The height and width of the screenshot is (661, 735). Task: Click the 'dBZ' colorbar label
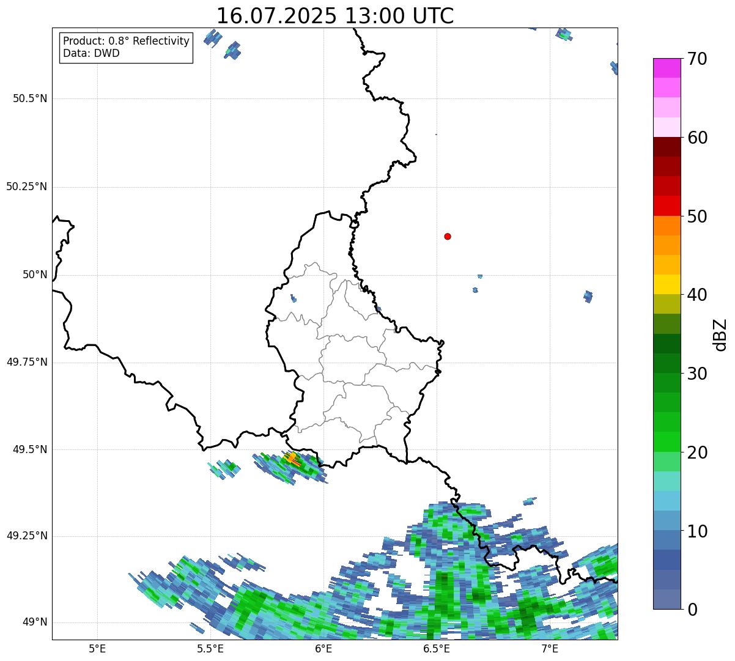(x=720, y=334)
